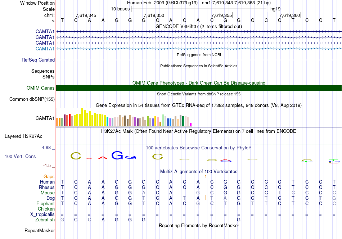Viewport: 342px width, 239px height.
Task: Click the Rhesus alignment row label
Action: click(x=47, y=187)
